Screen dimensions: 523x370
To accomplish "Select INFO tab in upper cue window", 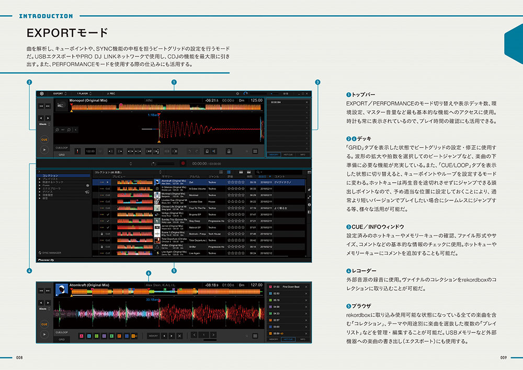I will point(302,154).
